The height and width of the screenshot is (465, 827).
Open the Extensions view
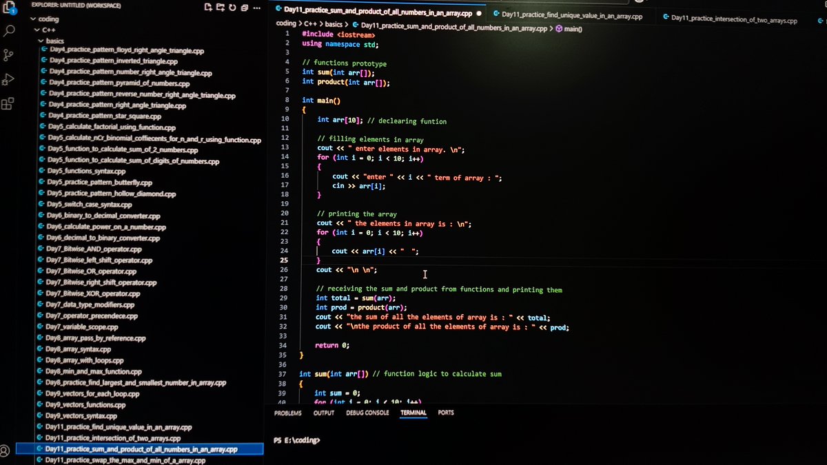(7, 104)
